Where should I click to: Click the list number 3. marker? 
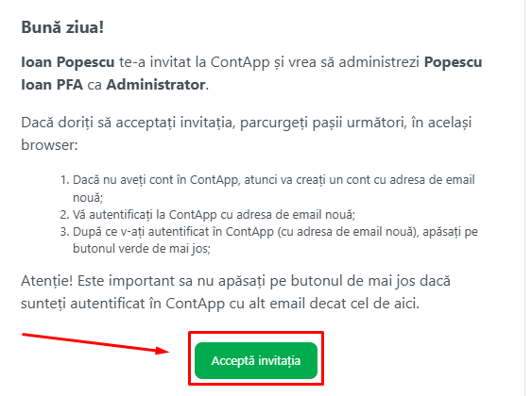point(65,232)
